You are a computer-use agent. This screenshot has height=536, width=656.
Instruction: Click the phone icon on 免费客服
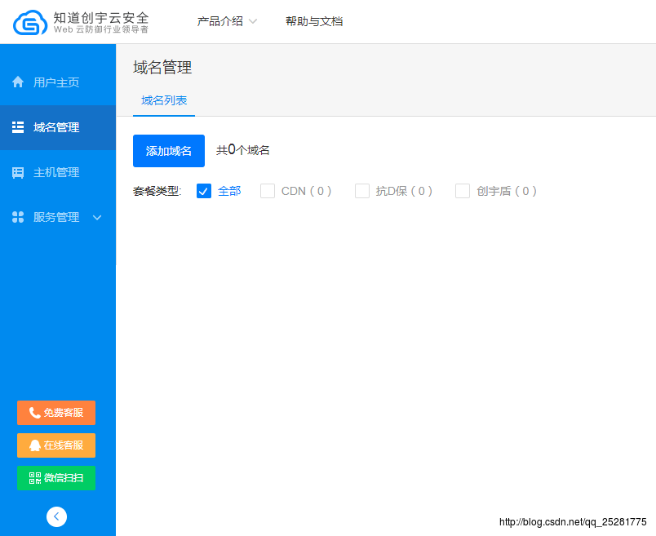coord(35,413)
